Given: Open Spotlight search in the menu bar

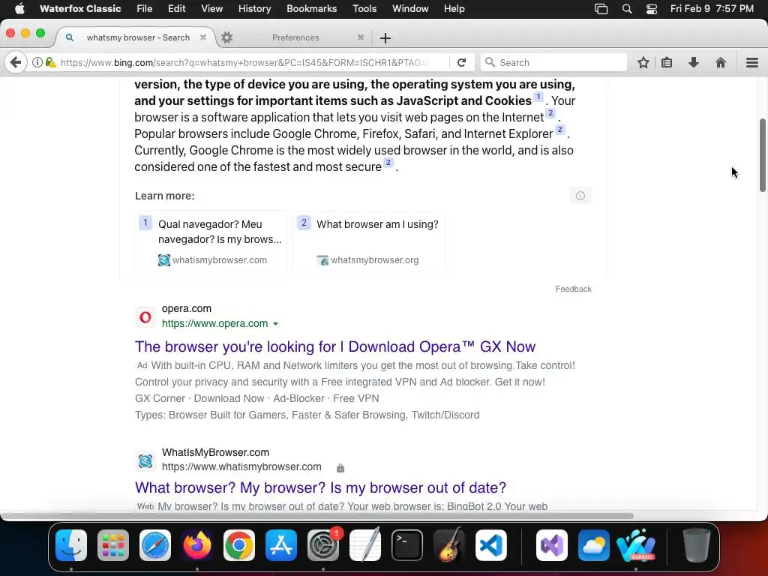Looking at the screenshot, I should tap(627, 9).
